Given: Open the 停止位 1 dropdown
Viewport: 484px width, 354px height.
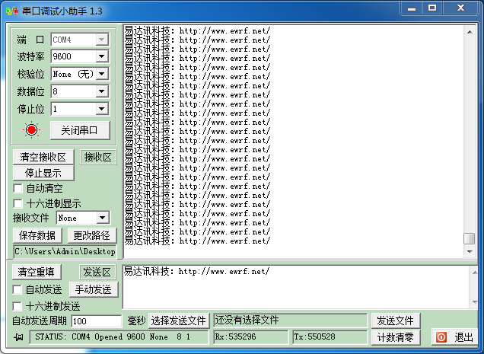Looking at the screenshot, I should (101, 109).
